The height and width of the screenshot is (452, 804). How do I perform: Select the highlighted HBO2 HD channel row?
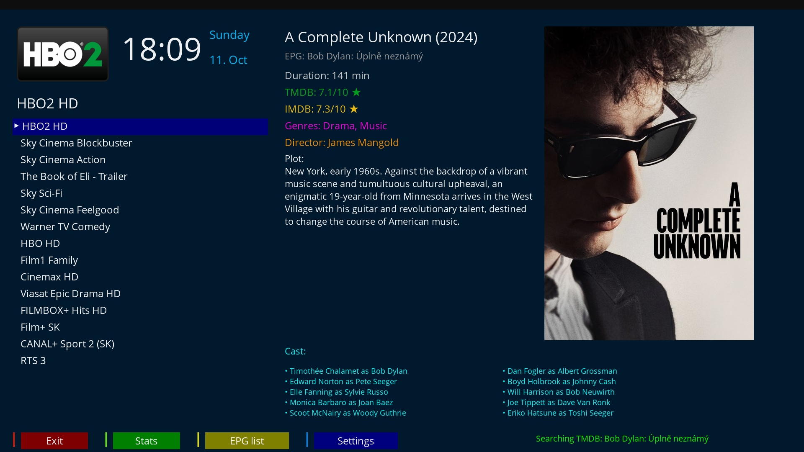[x=140, y=126]
